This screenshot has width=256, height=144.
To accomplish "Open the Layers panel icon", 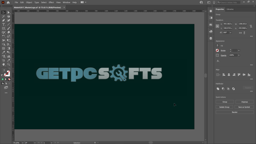I will (211, 38).
